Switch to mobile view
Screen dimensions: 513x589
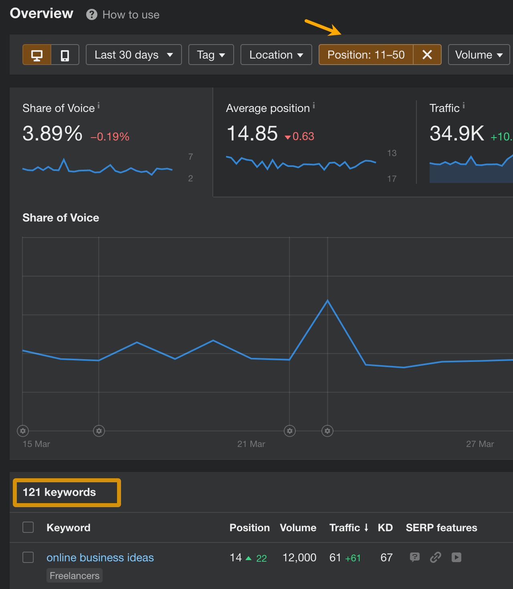point(65,55)
